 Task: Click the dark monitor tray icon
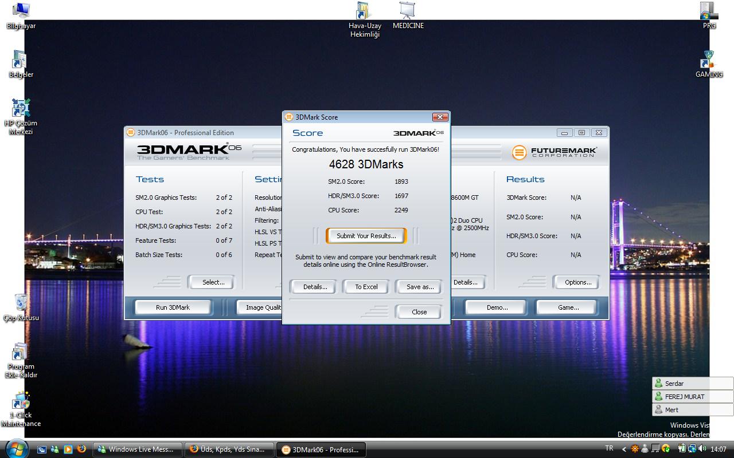point(655,449)
